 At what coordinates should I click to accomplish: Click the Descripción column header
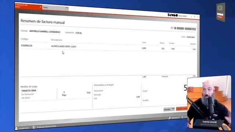(56, 40)
